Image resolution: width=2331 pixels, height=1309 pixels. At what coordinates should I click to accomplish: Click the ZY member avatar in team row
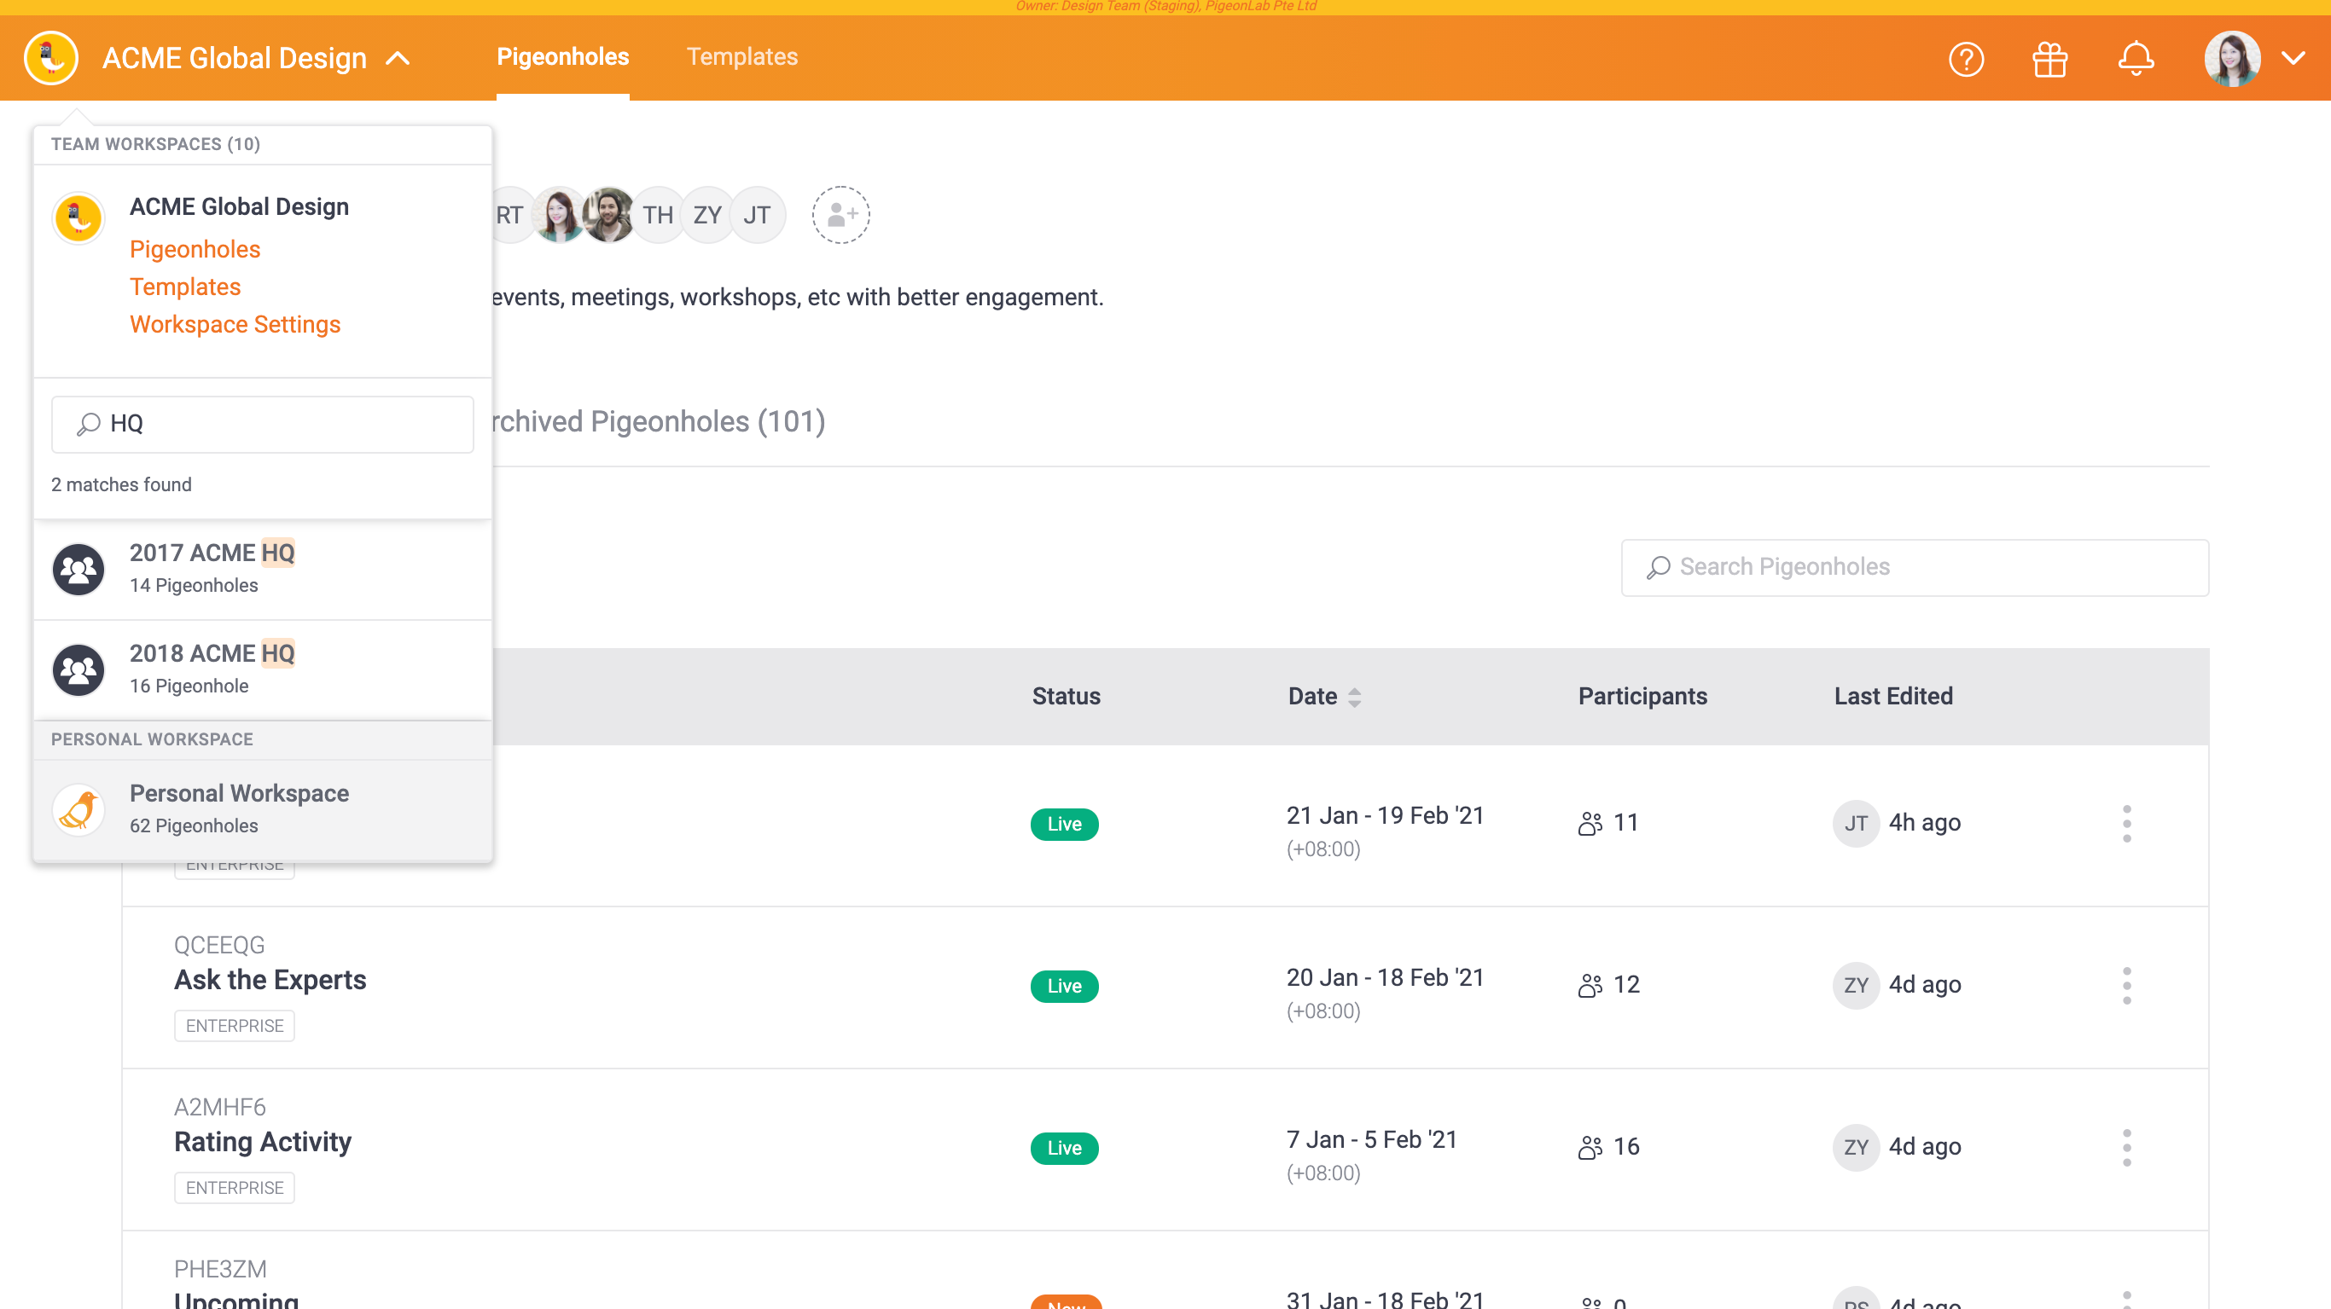[x=706, y=215]
